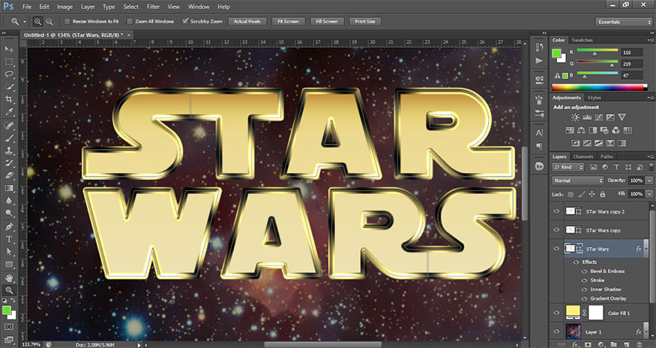This screenshot has height=348, width=656.
Task: Switch to the Channels tab
Action: [x=583, y=156]
